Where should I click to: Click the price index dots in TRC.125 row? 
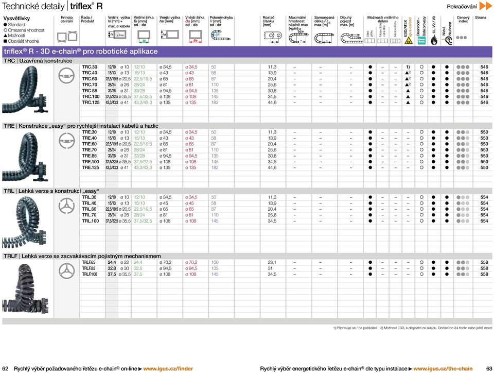tap(463, 103)
